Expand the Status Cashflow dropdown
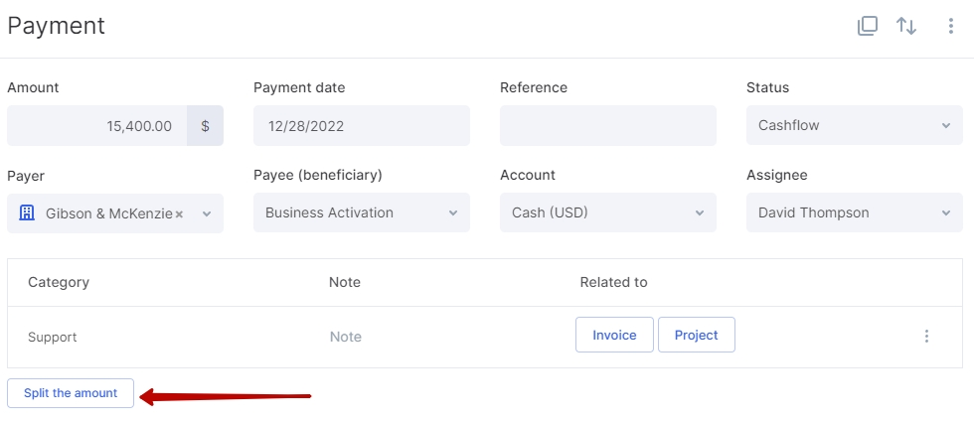 click(854, 125)
